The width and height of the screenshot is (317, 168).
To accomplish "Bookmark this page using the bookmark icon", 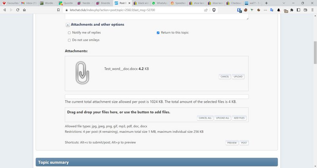I will point(58,10).
